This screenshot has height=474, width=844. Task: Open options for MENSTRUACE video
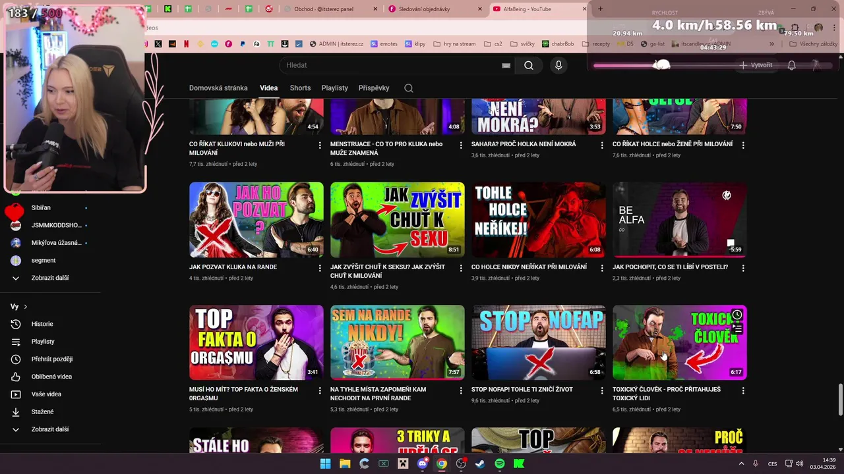(x=461, y=145)
